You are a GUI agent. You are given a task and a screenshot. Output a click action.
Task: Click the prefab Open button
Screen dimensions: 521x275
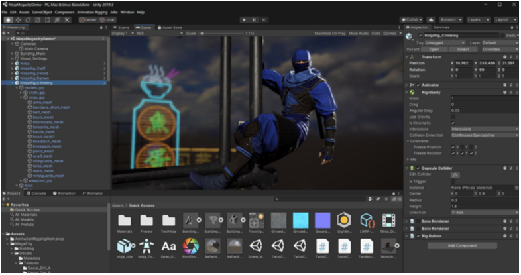click(434, 50)
